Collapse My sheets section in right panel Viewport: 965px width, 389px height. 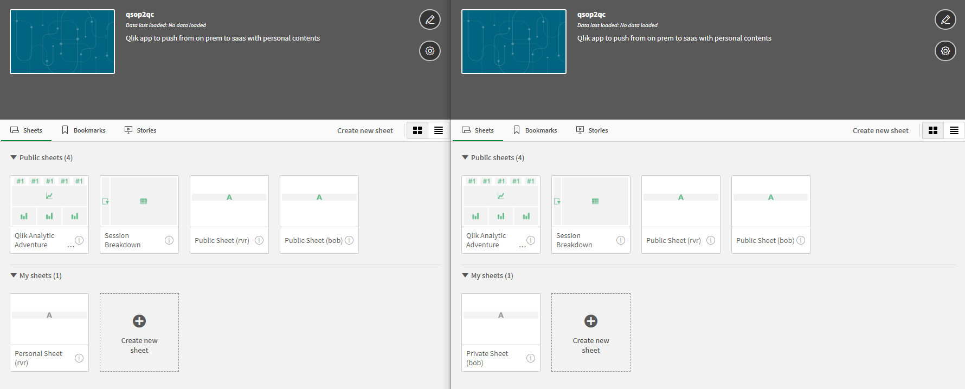[488, 275]
